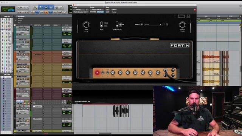This screenshot has height=136, width=242.
Task: Toggle the Stereo/Mono mode switch
Action: tap(101, 24)
